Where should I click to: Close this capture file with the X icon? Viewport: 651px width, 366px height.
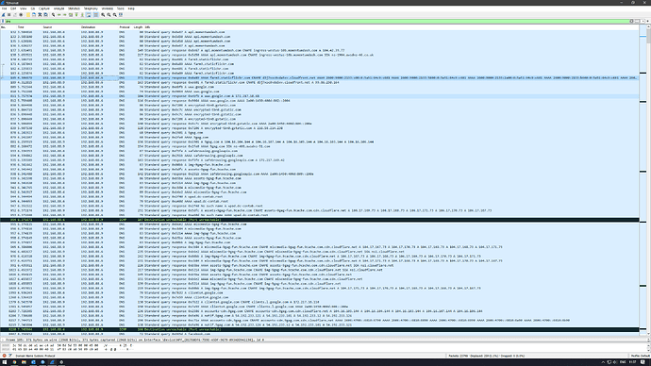(x=40, y=14)
